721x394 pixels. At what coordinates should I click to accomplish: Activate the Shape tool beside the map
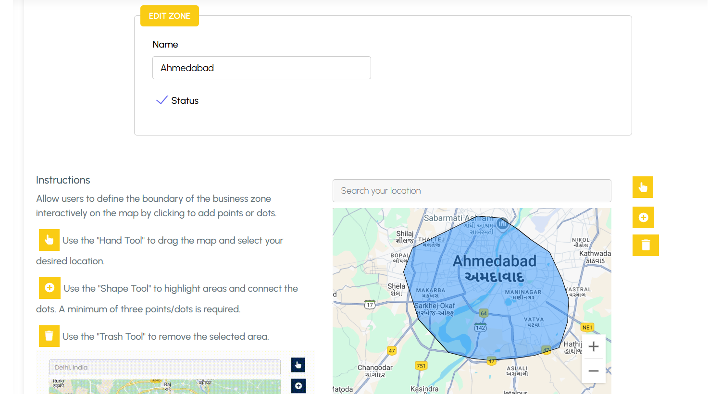point(643,218)
